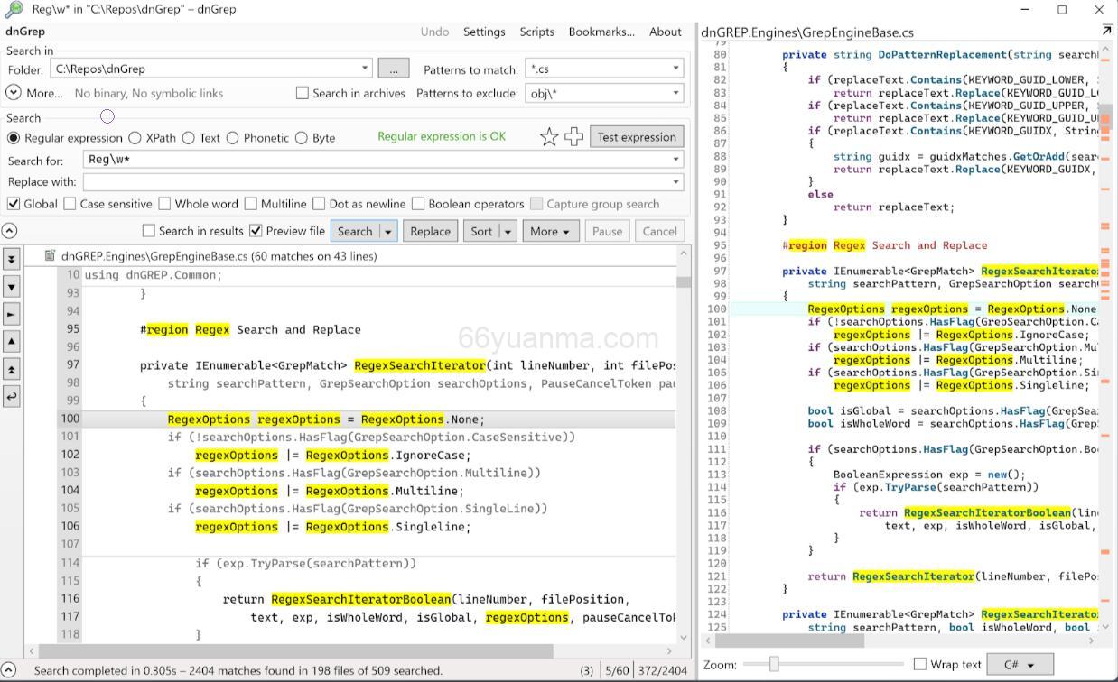Open the C# syntax language dropdown

click(x=1020, y=665)
